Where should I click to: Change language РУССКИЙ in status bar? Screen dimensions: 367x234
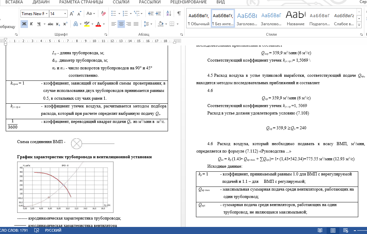pyautogui.click(x=53, y=231)
